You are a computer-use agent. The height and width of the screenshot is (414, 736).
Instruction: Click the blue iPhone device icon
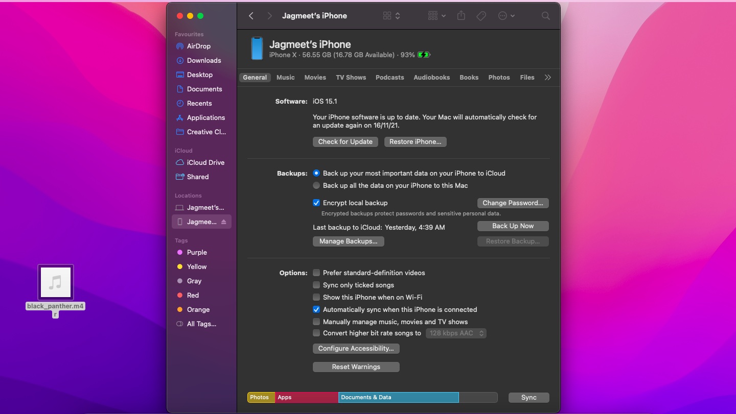point(257,48)
